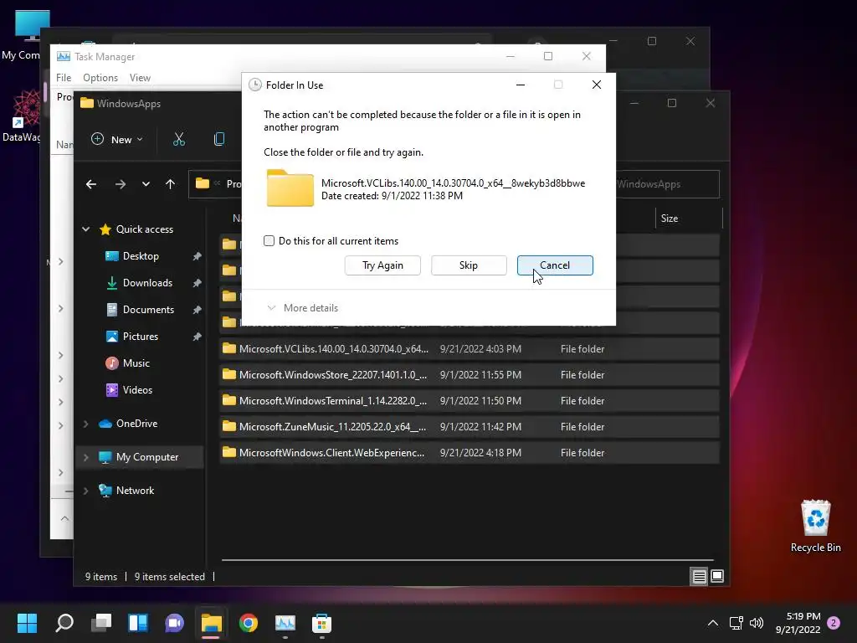The height and width of the screenshot is (643, 857).
Task: Open the notification badge showing 2
Action: point(834,623)
